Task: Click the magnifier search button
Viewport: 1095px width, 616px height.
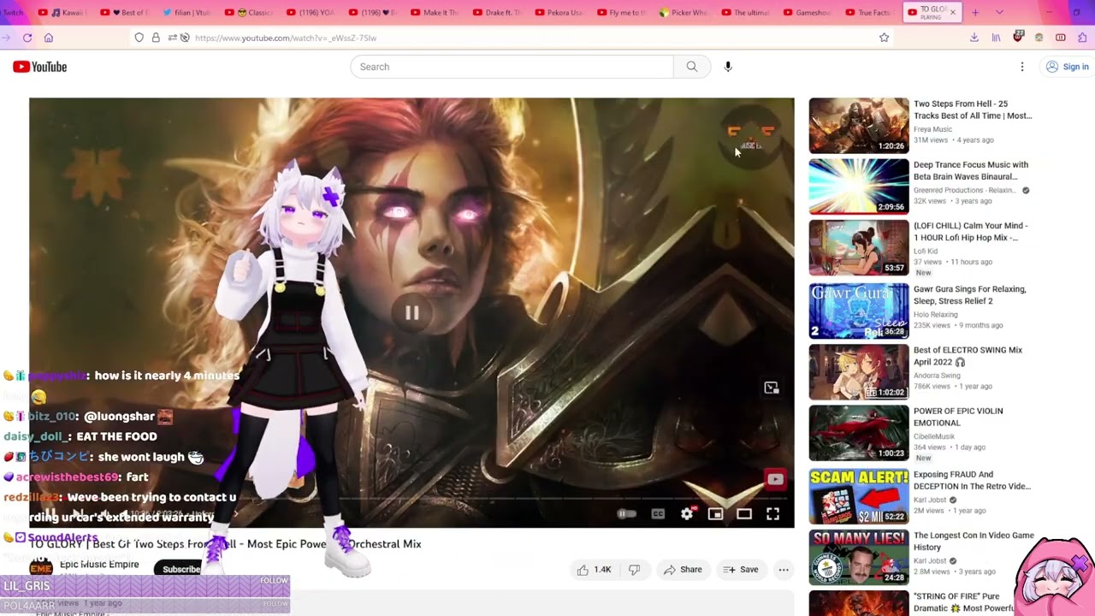Action: (x=692, y=67)
